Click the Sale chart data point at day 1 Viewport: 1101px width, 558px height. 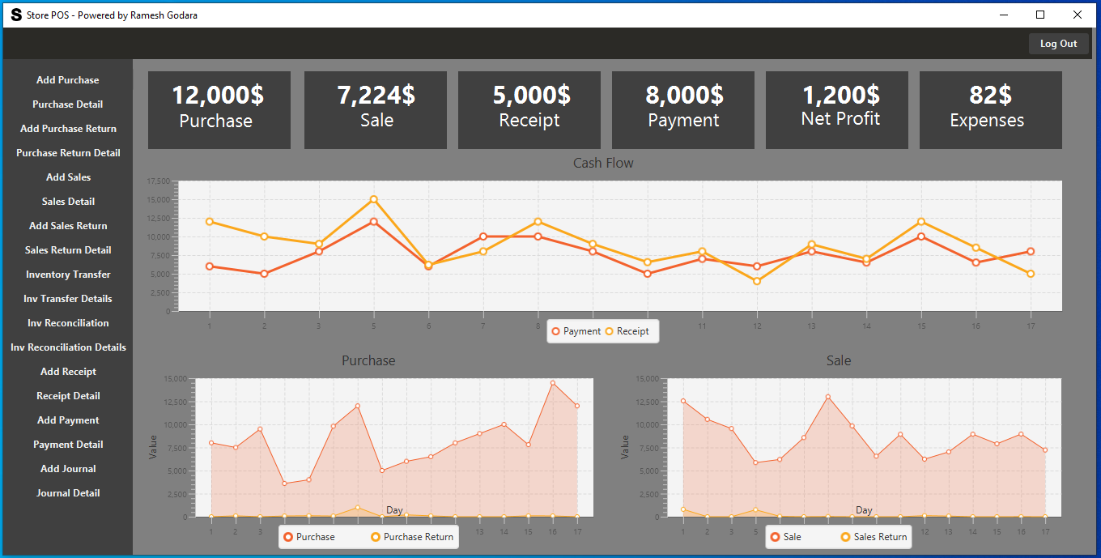click(x=683, y=401)
